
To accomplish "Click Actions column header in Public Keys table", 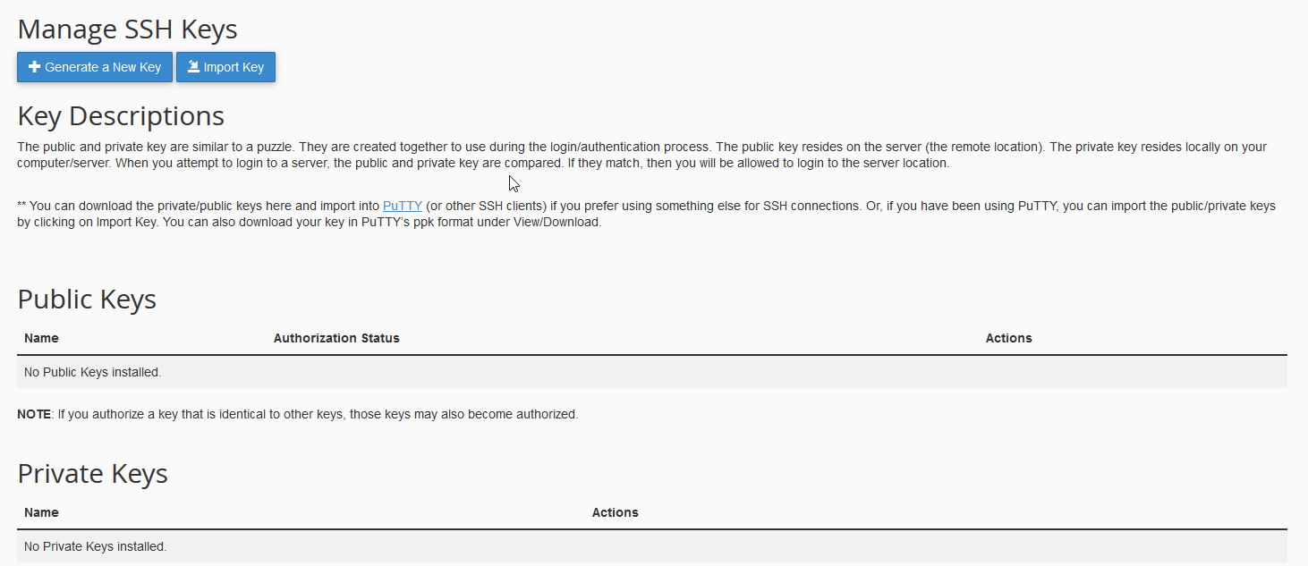I will tap(1008, 338).
